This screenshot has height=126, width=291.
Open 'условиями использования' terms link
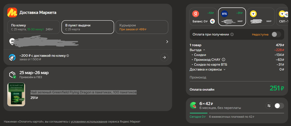[x=89, y=122]
